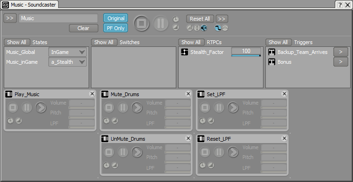Click Show All for Triggers

coord(278,42)
